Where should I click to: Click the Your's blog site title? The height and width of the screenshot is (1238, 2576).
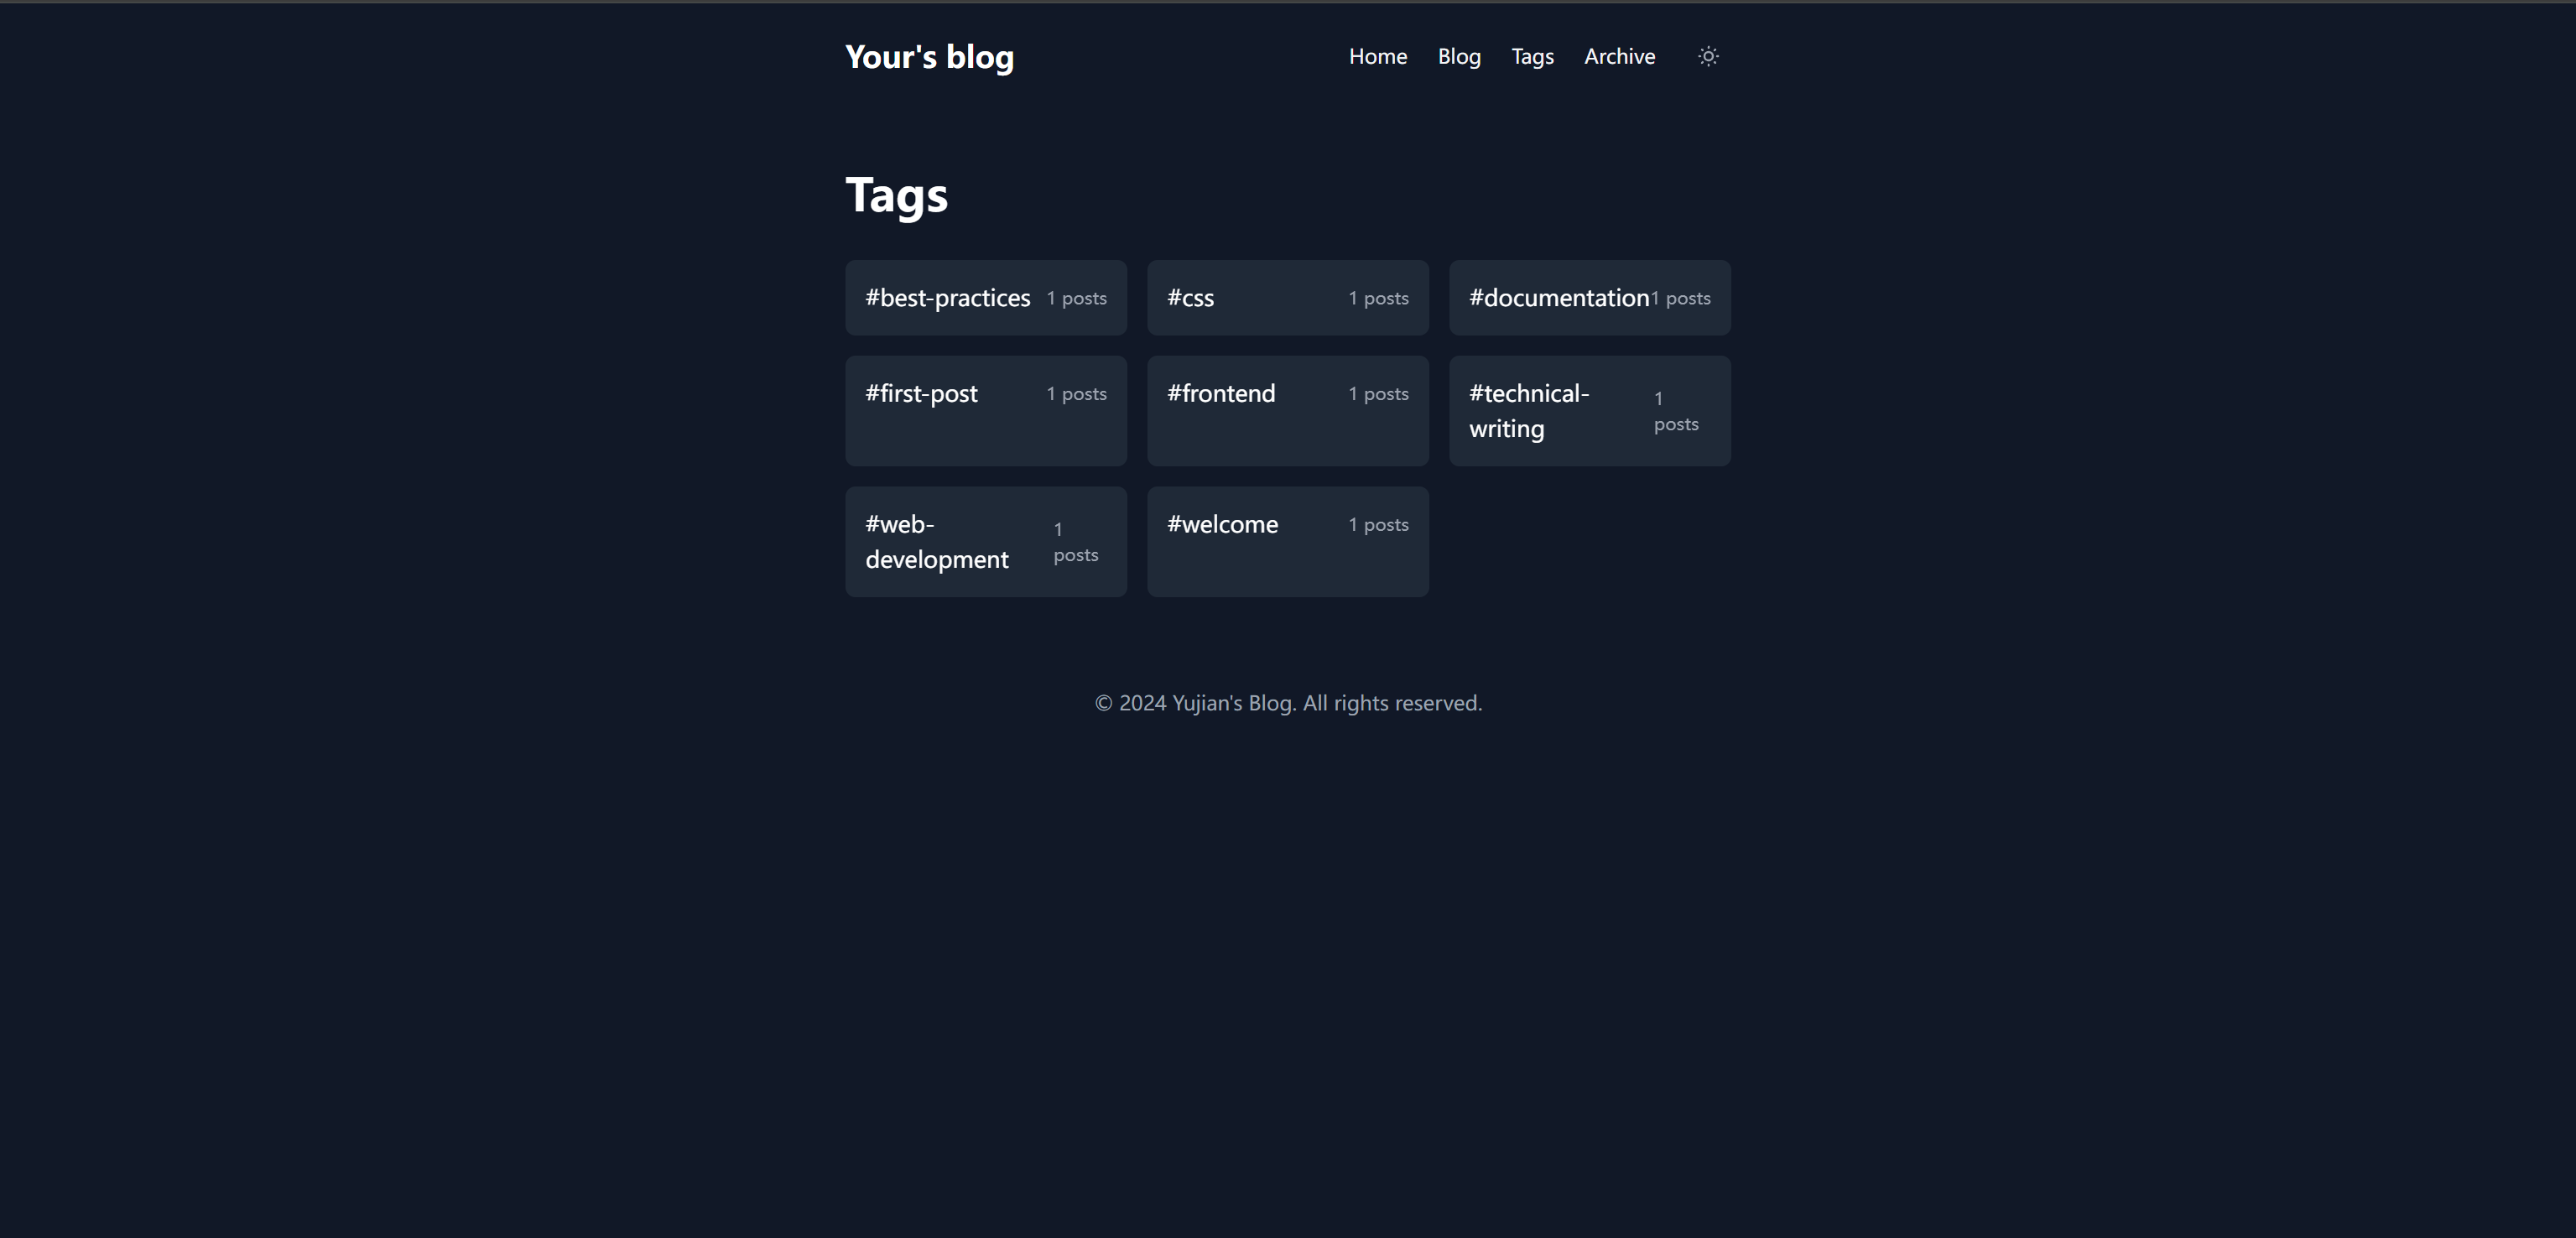click(x=929, y=57)
